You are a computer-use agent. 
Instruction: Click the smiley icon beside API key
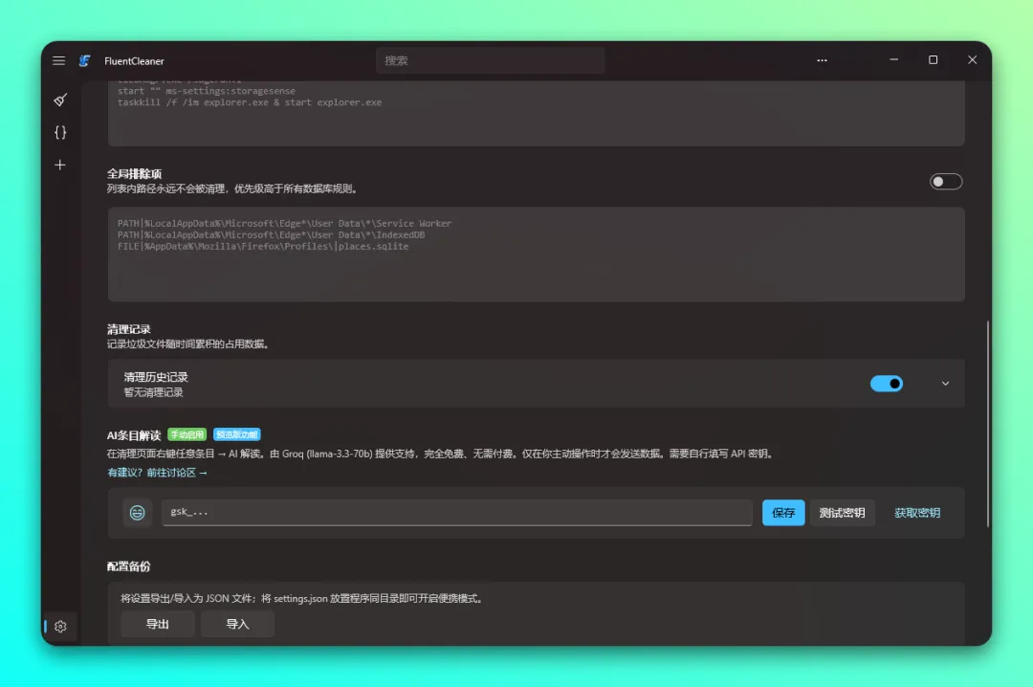pyautogui.click(x=137, y=512)
